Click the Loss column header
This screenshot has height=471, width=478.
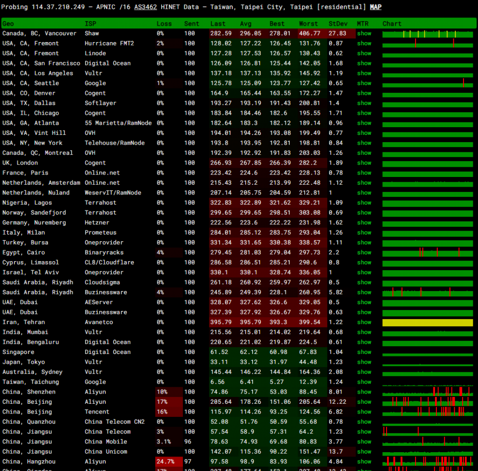[x=164, y=24]
